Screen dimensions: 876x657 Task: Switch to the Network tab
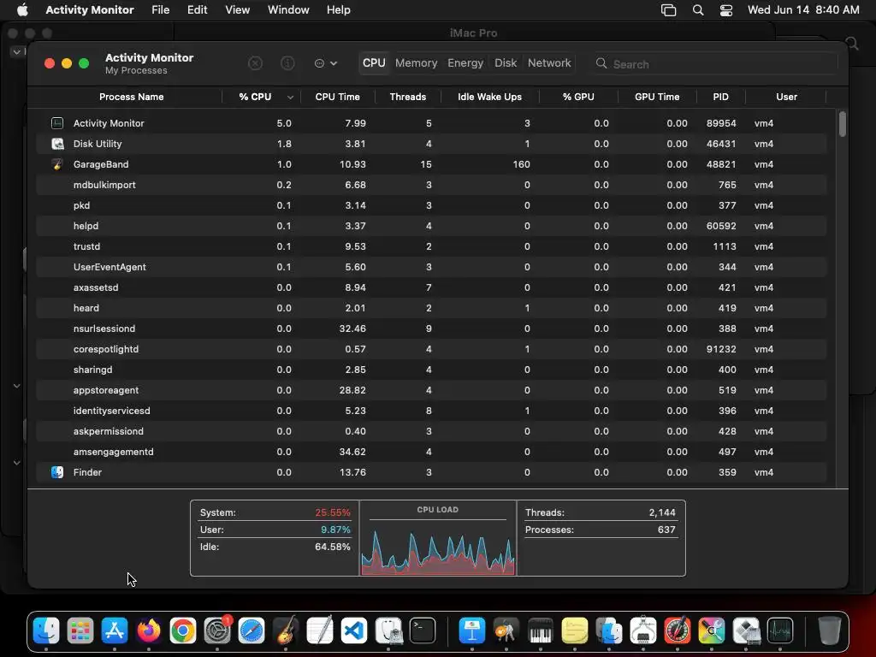[x=549, y=63]
